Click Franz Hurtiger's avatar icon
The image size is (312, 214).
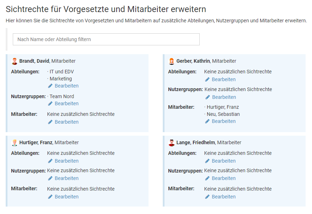click(15, 143)
